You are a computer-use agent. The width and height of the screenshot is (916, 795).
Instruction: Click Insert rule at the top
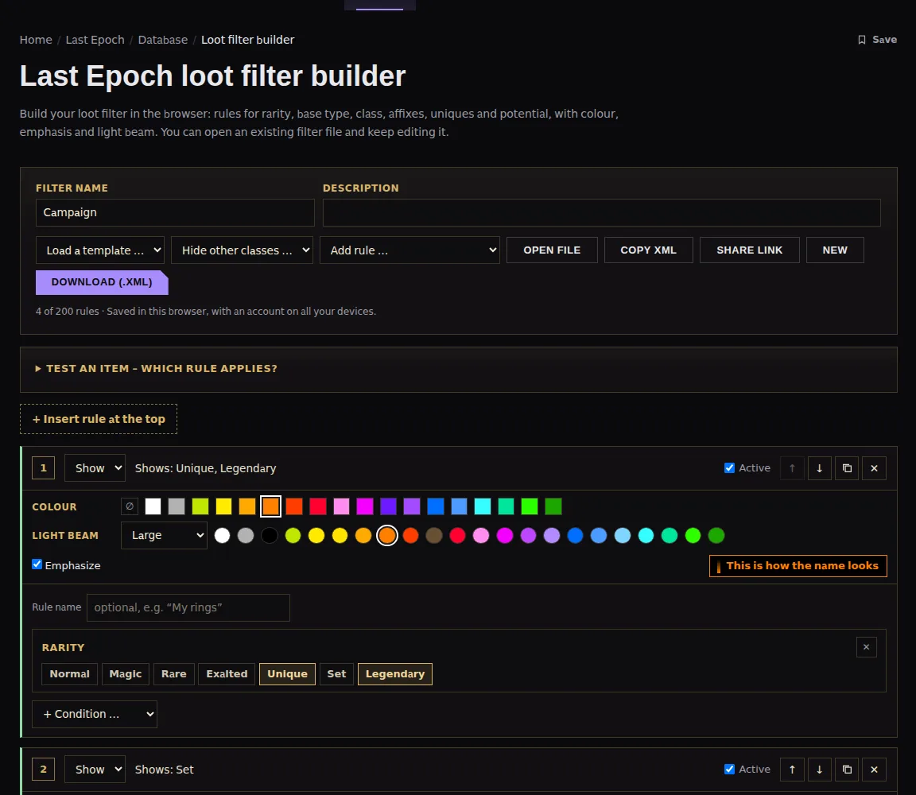coord(98,419)
